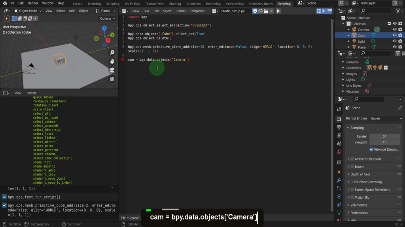
Task: Run the script with the play button
Action: click(x=278, y=11)
